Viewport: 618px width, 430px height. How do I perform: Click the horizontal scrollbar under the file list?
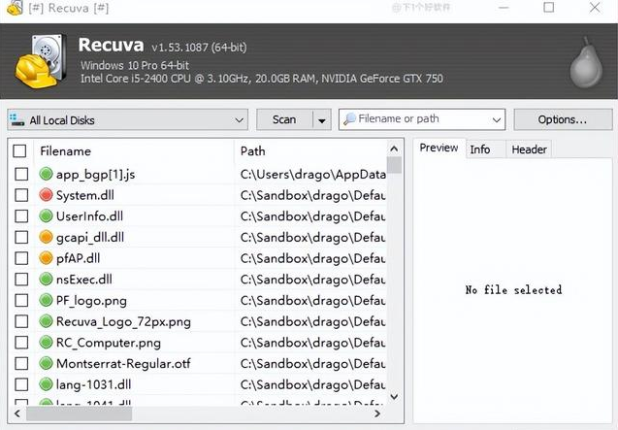coord(194,413)
